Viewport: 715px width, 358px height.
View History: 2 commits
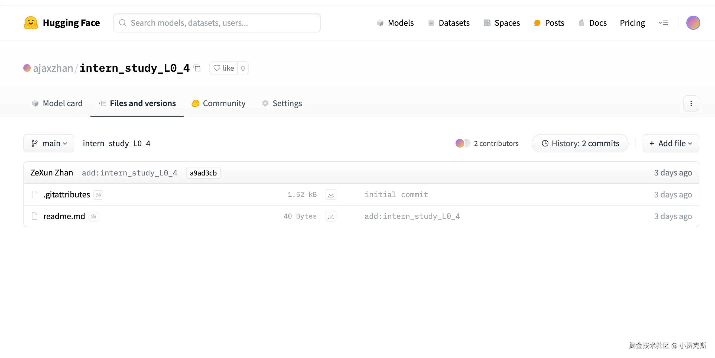tap(580, 143)
